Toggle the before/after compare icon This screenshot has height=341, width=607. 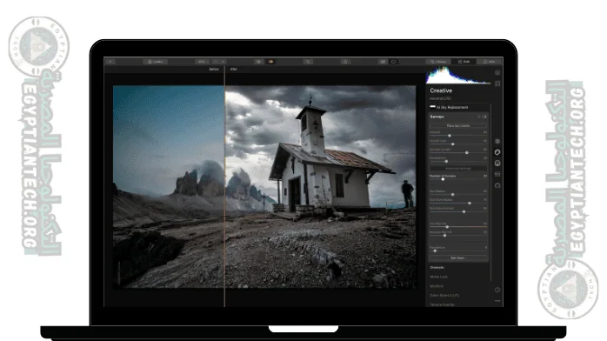(x=270, y=62)
